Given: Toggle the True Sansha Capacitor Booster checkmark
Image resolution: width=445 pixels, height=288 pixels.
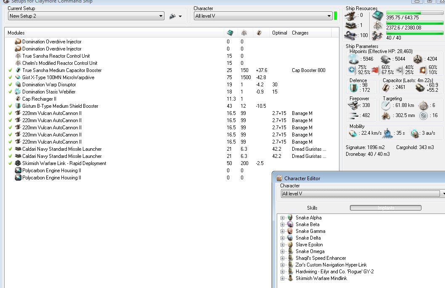Looking at the screenshot, I should pos(10,70).
